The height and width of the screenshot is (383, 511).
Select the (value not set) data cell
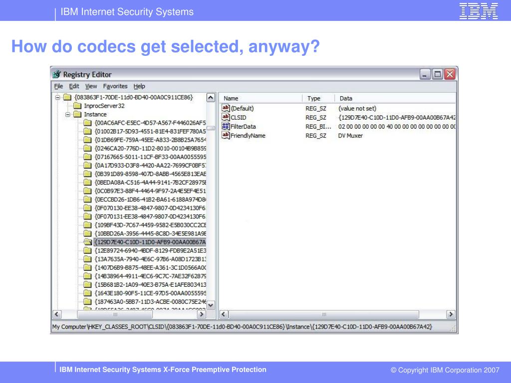pyautogui.click(x=357, y=108)
